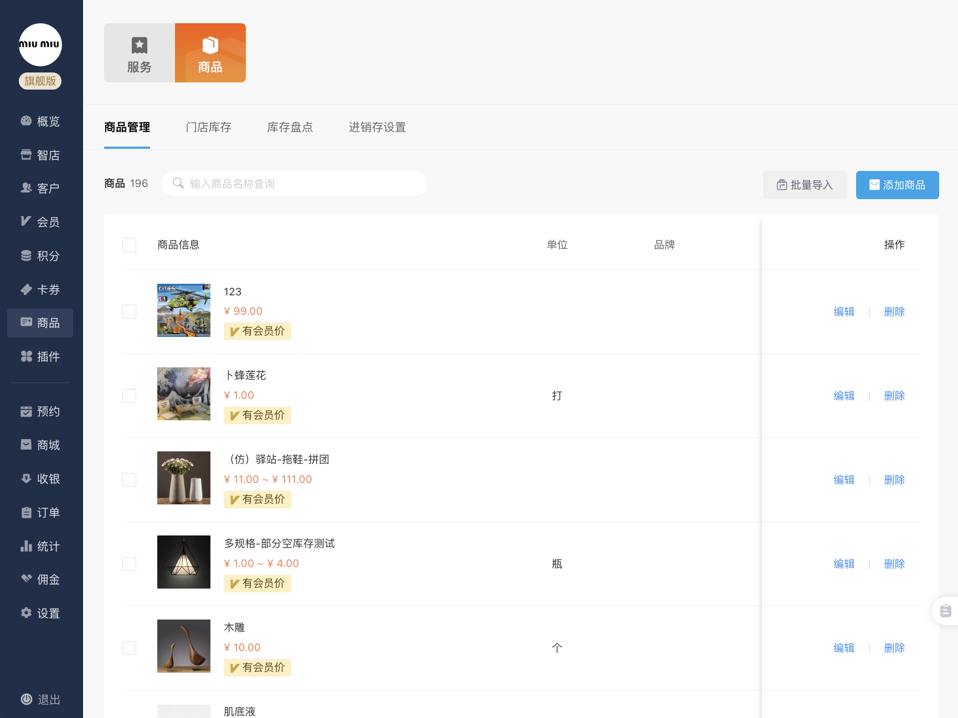The height and width of the screenshot is (718, 958).
Task: Select the orange 商品 category tile
Action: tap(210, 53)
